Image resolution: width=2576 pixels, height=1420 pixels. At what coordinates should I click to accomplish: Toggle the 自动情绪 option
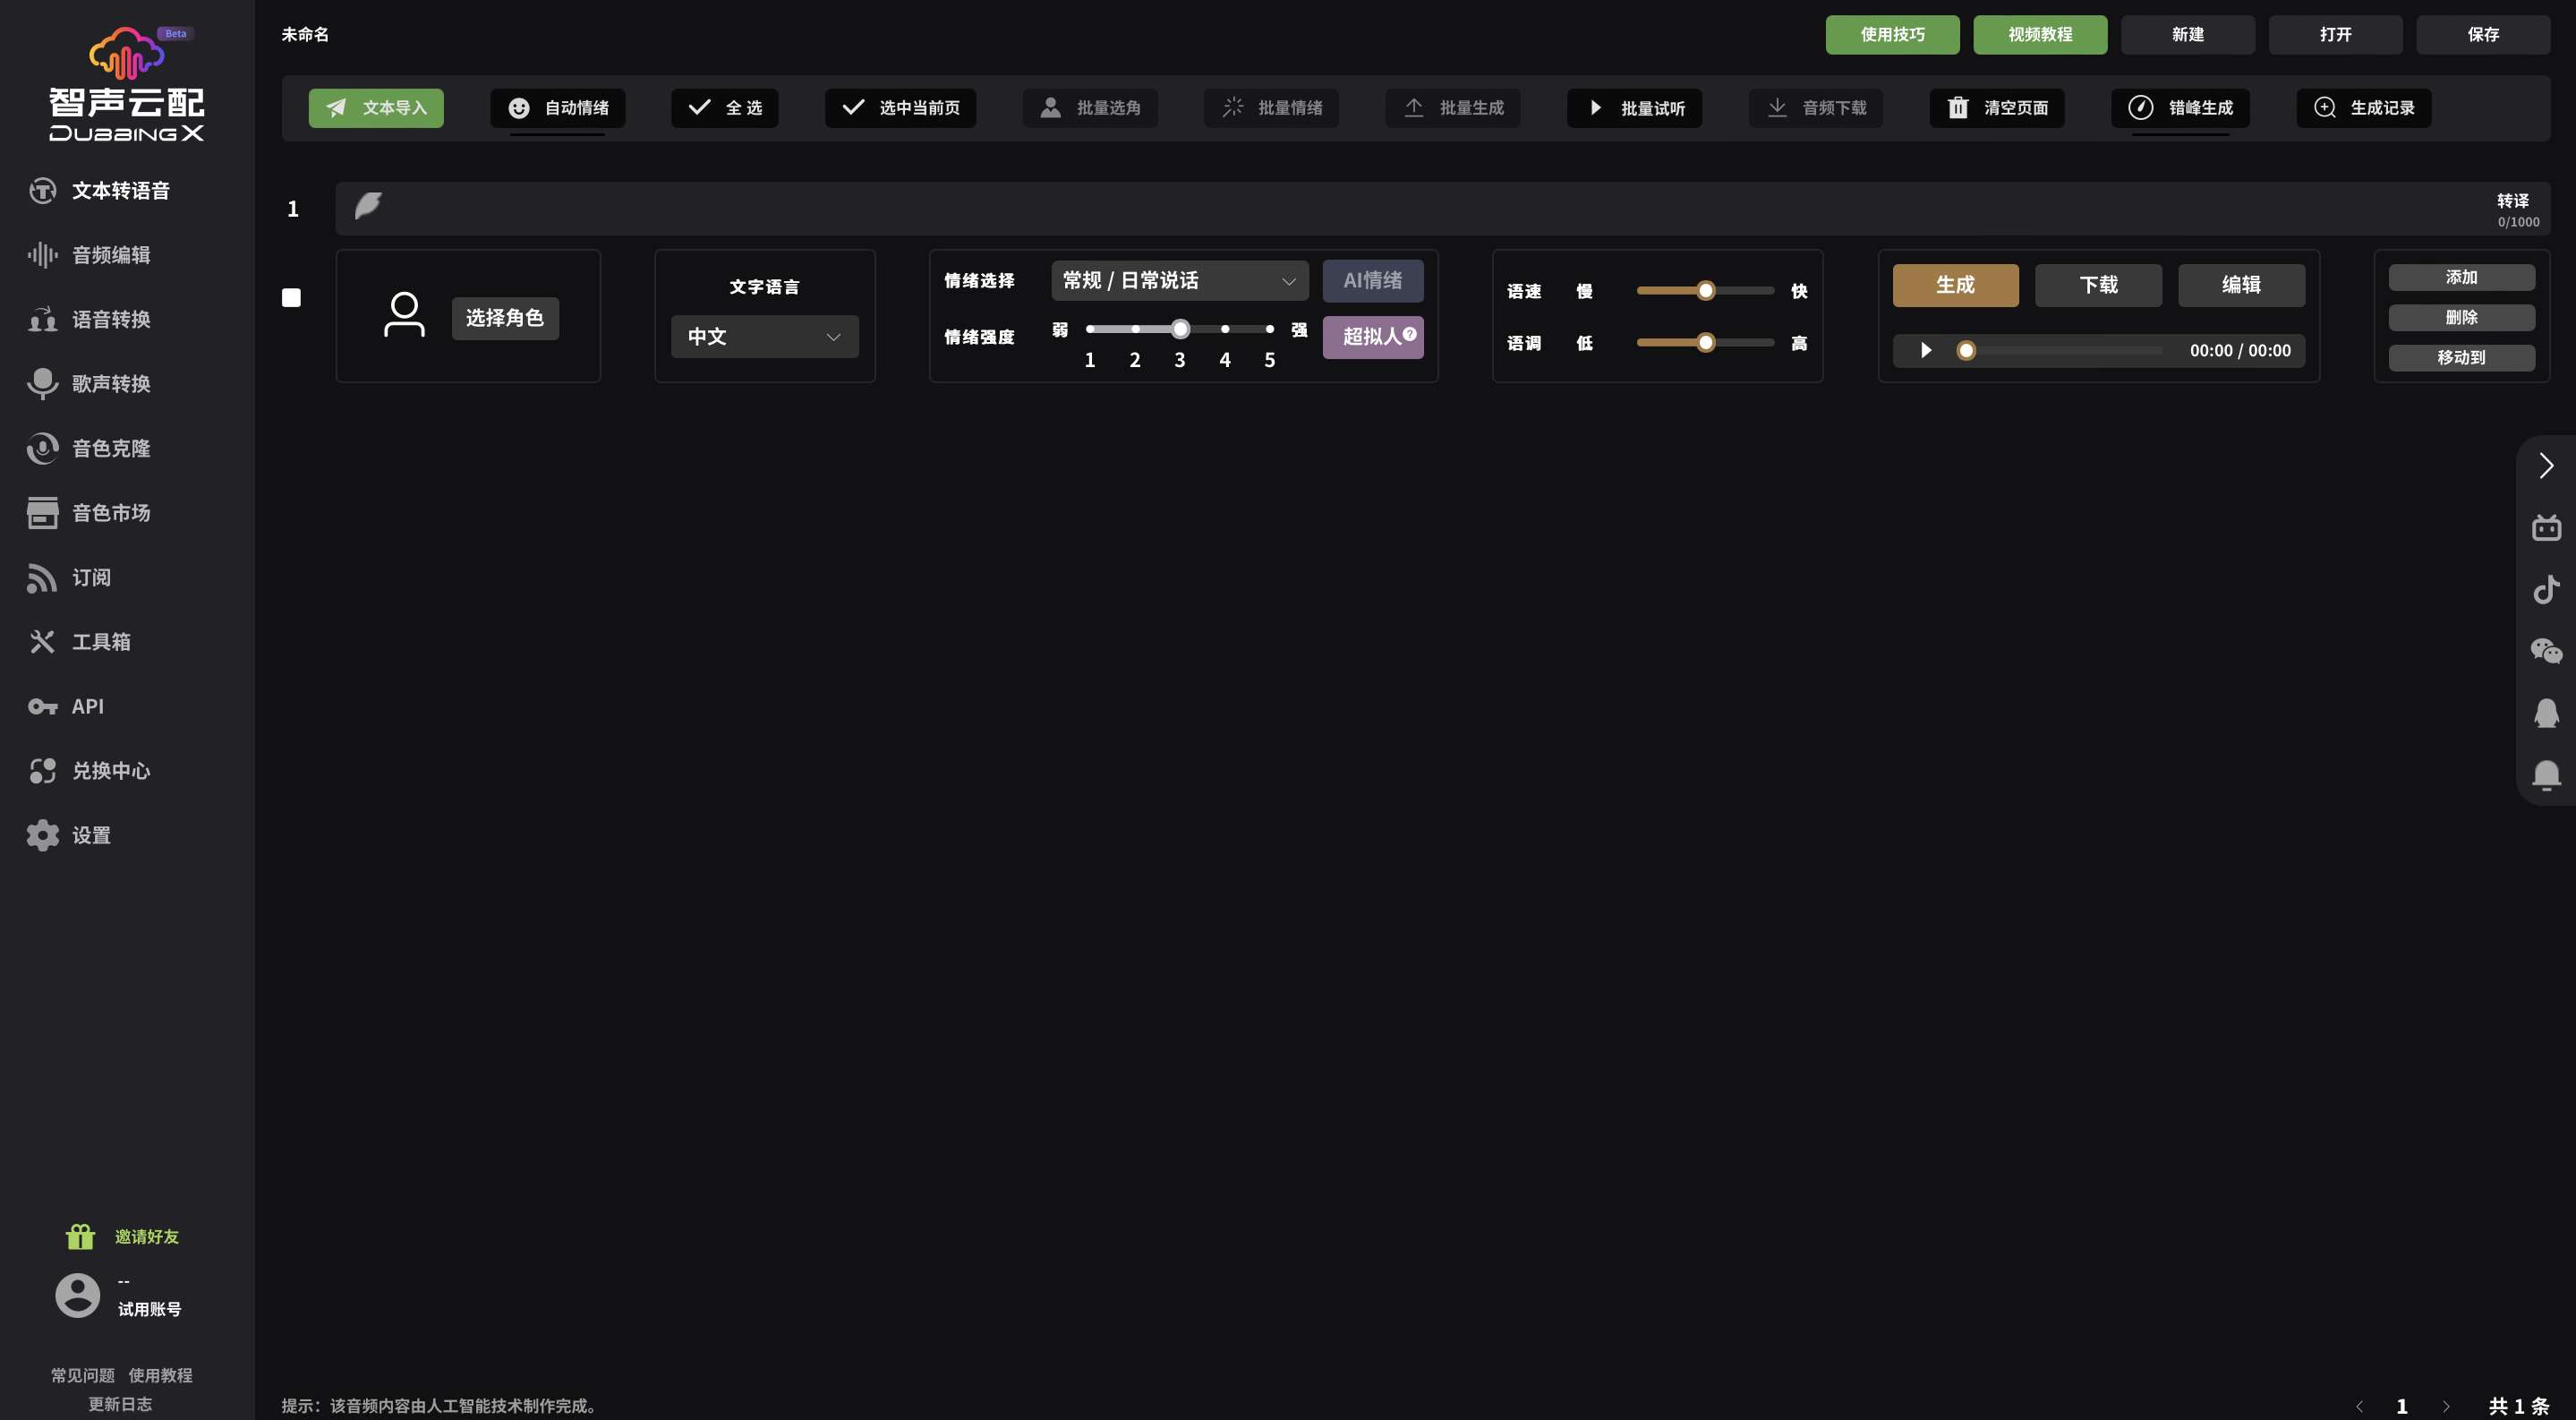coord(557,108)
